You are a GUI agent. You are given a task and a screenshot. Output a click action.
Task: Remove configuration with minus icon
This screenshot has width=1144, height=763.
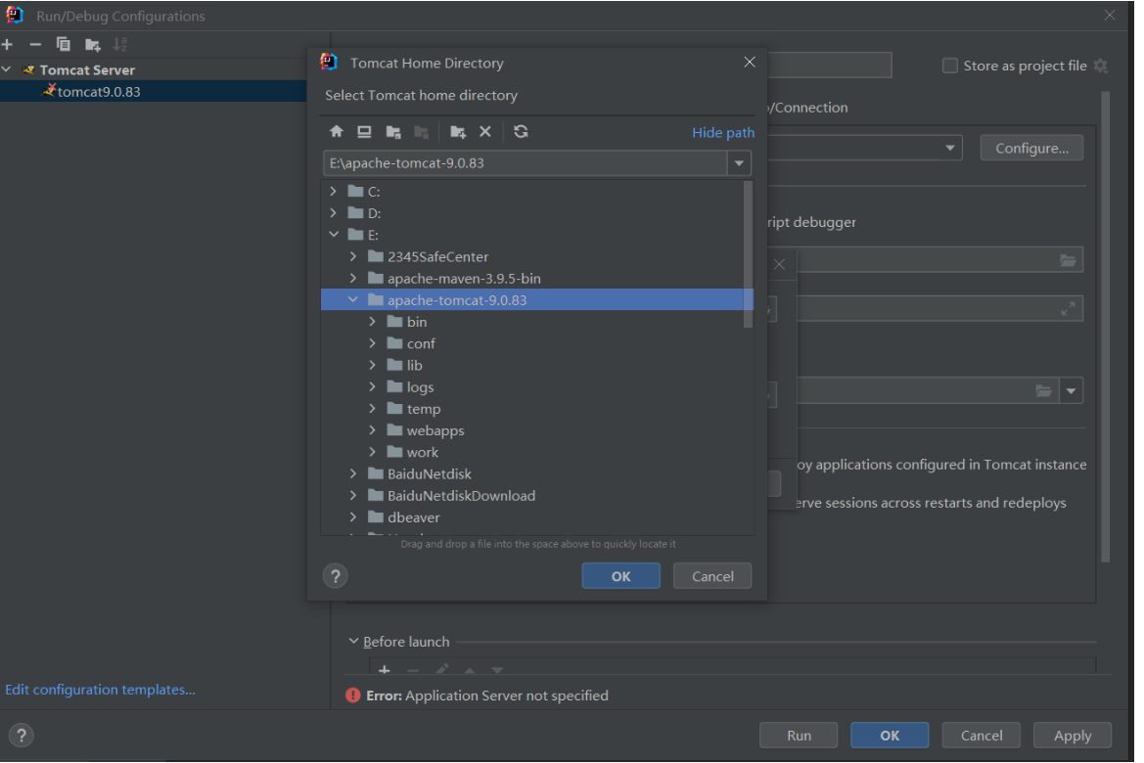[35, 44]
